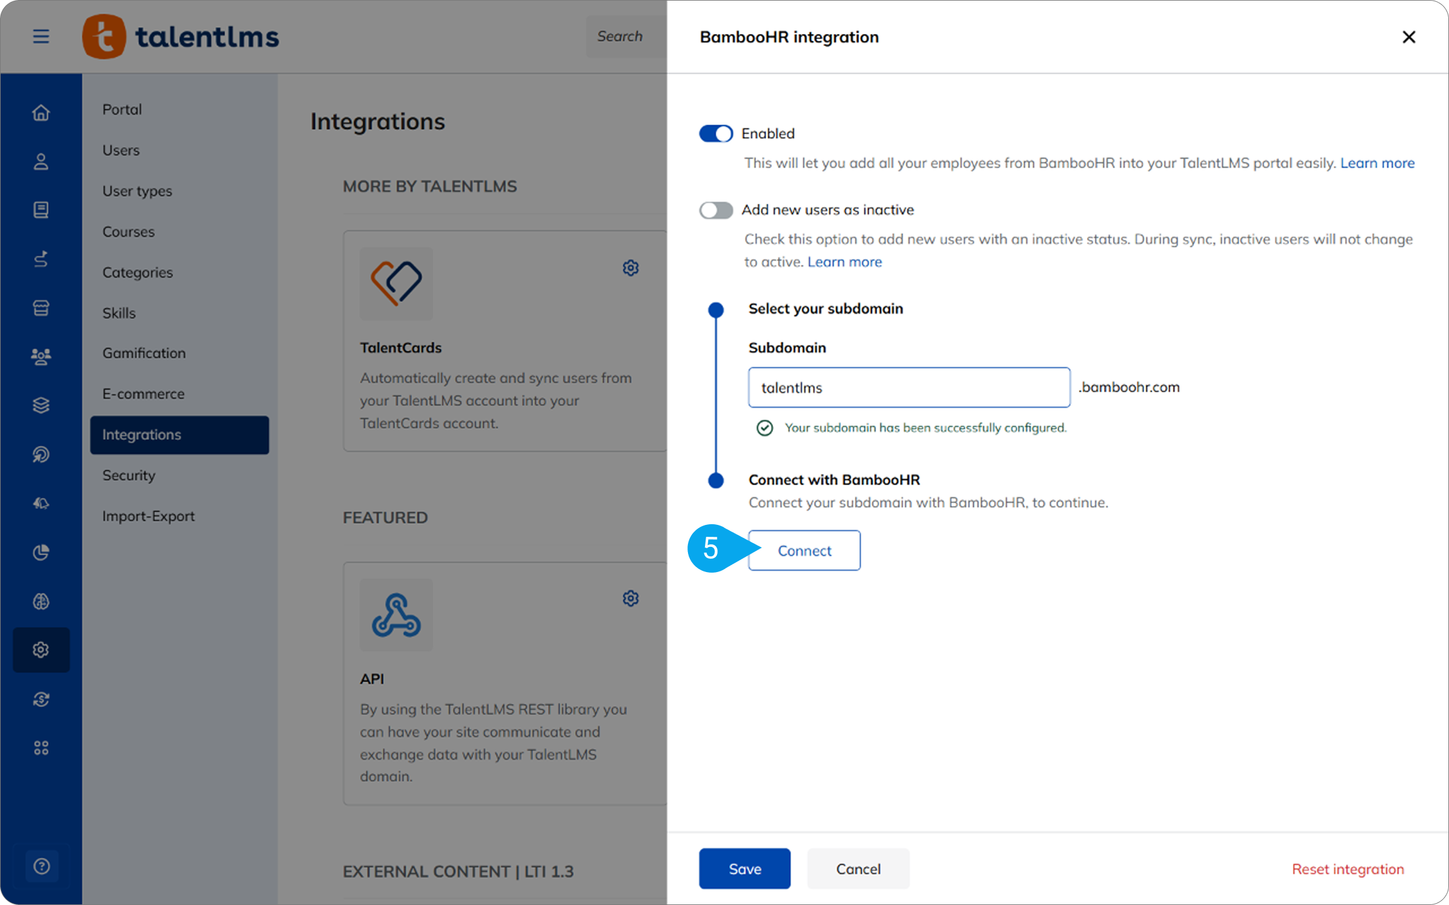Screen dimensions: 1449x905
Task: Click the Select your subdomain step heading
Action: (826, 308)
